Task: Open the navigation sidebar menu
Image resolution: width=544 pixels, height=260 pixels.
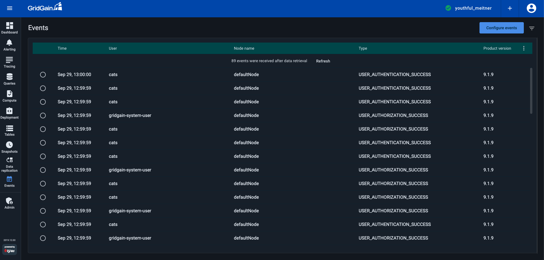Action: 9,8
